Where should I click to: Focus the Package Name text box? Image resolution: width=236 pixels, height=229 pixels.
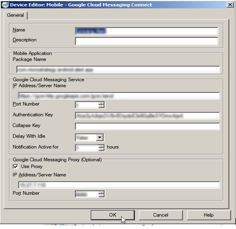coord(118,70)
